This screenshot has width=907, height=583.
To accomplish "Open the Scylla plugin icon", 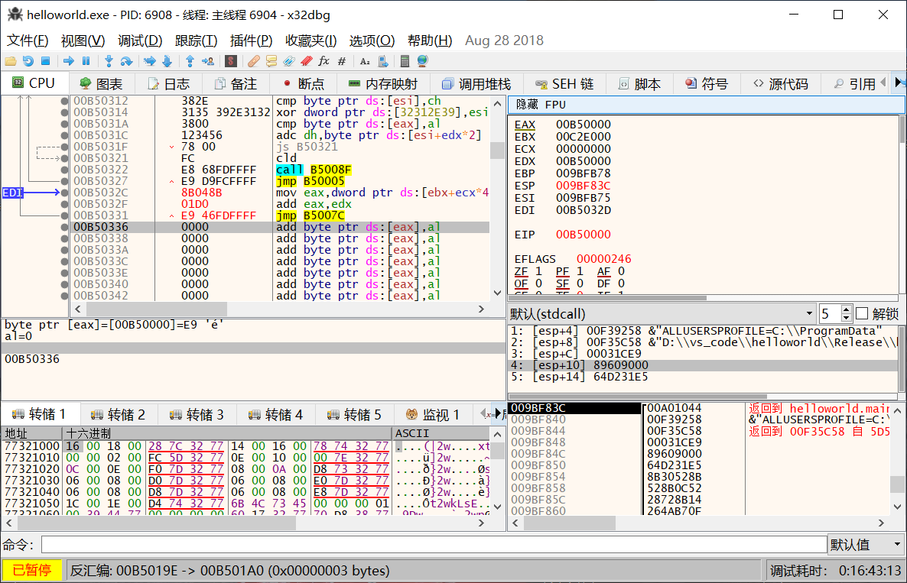I will (x=231, y=60).
